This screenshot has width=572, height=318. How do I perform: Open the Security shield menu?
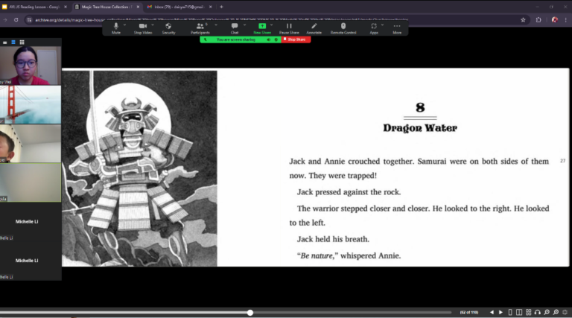click(x=168, y=28)
